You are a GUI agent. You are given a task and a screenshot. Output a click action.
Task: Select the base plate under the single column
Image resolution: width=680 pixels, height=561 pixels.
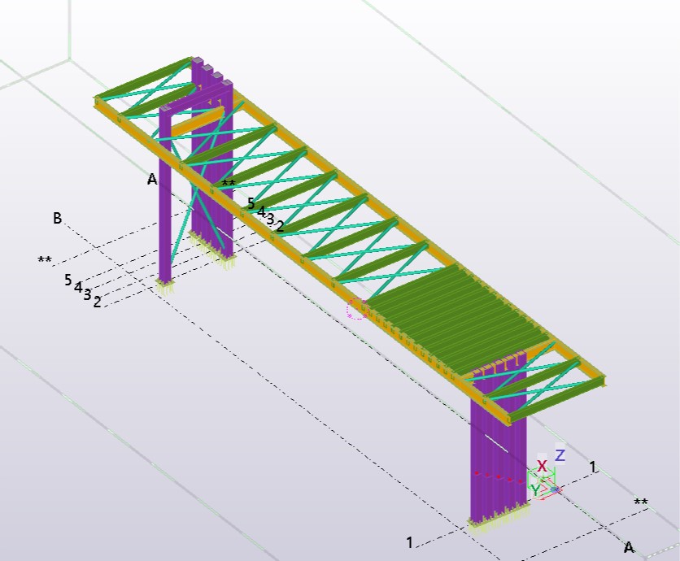[x=165, y=285]
